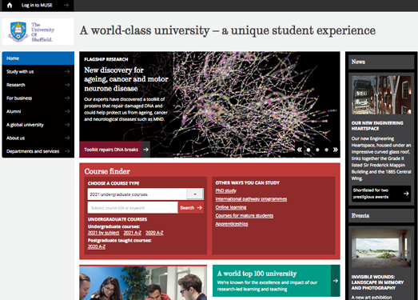418x300 pixels.
Task: Open For business menu item
Action: coord(19,98)
